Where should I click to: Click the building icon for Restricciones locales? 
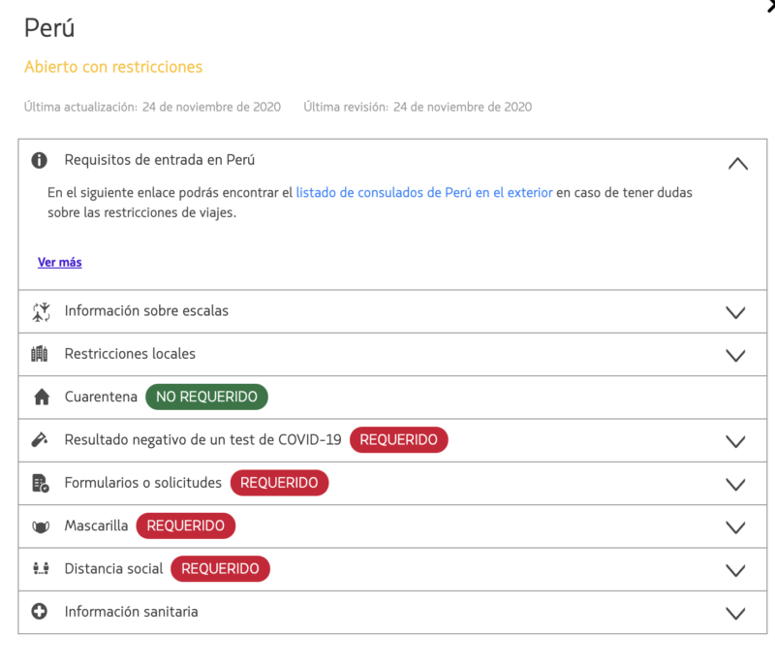(x=40, y=354)
